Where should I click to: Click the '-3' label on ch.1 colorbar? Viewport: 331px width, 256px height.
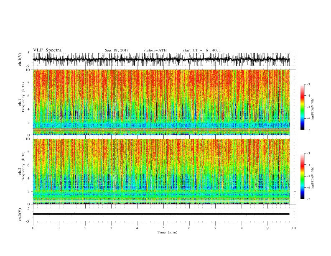click(308, 84)
